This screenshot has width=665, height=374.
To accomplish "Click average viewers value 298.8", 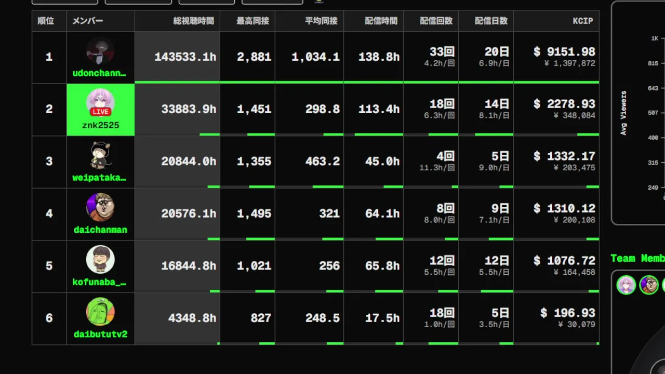I will click(x=323, y=109).
